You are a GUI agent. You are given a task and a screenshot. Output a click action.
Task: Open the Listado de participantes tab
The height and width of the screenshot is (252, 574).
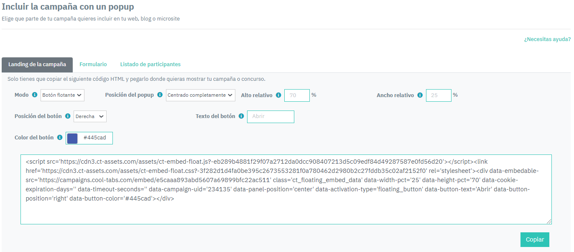[151, 64]
